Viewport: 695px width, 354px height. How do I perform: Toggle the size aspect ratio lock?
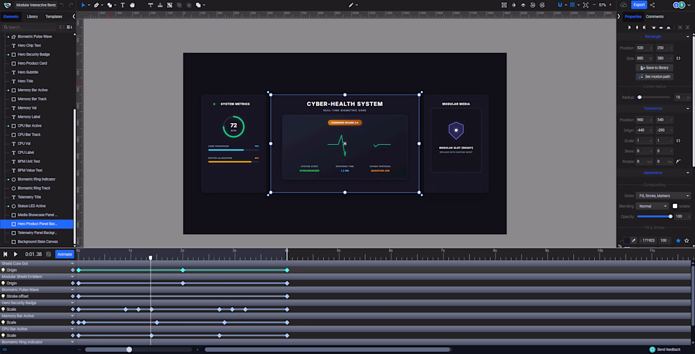(678, 59)
